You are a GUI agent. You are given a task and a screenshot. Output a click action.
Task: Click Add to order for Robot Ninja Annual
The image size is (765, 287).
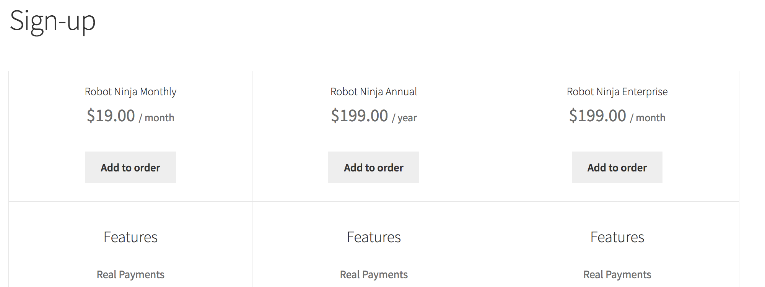click(373, 167)
